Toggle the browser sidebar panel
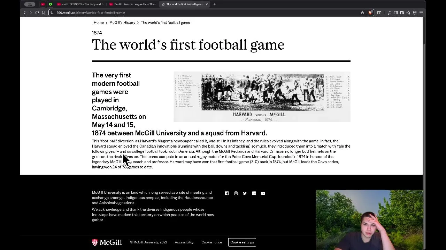The height and width of the screenshot is (250, 446). [x=396, y=12]
